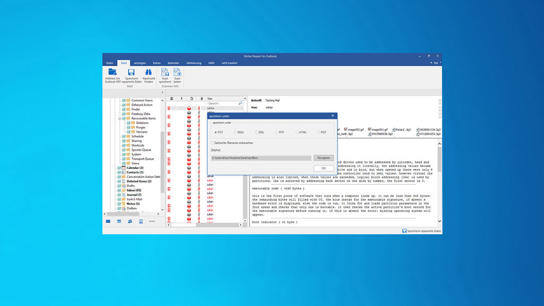Open the Datei menu

coord(109,63)
